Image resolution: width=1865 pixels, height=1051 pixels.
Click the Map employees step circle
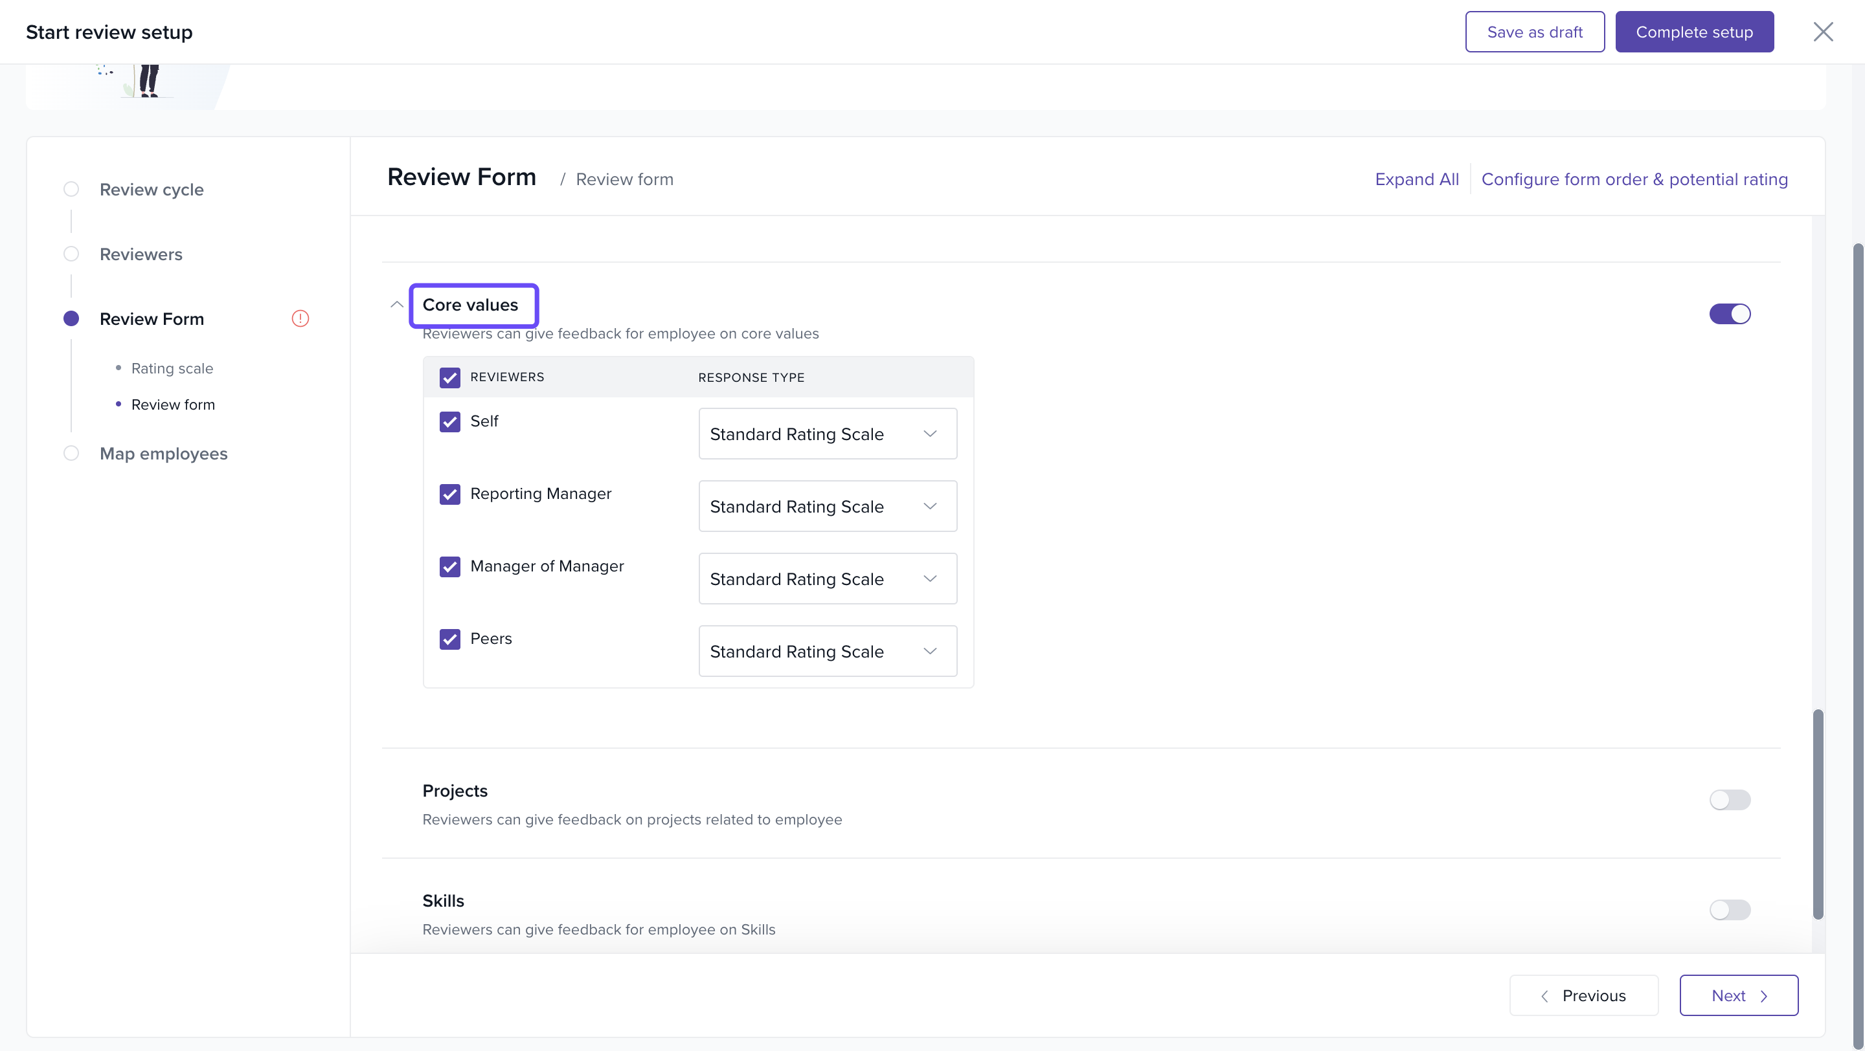71,454
